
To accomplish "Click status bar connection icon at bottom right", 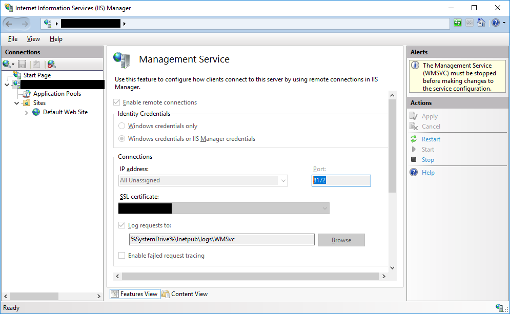I will tap(500, 307).
